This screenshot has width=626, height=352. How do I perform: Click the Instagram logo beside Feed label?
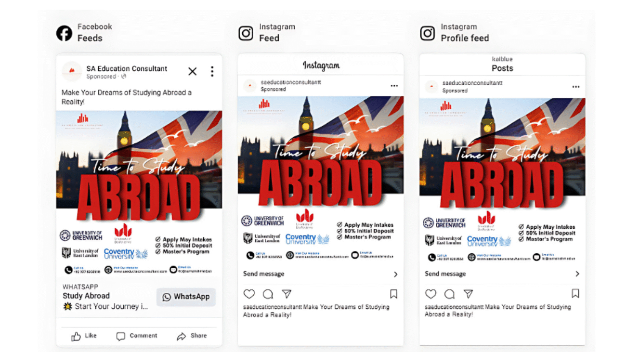[x=246, y=33]
